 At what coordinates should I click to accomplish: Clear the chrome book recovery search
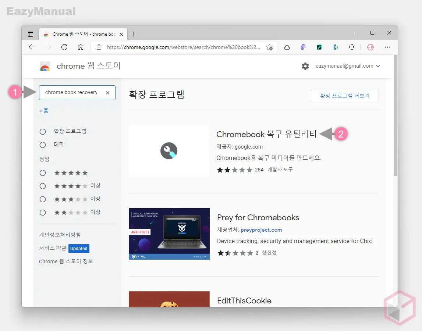(x=107, y=93)
